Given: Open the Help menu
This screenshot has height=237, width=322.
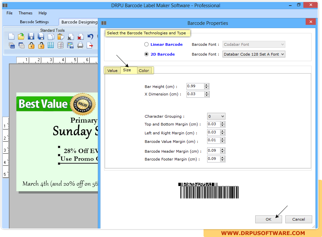Looking at the screenshot, I should tap(43, 13).
